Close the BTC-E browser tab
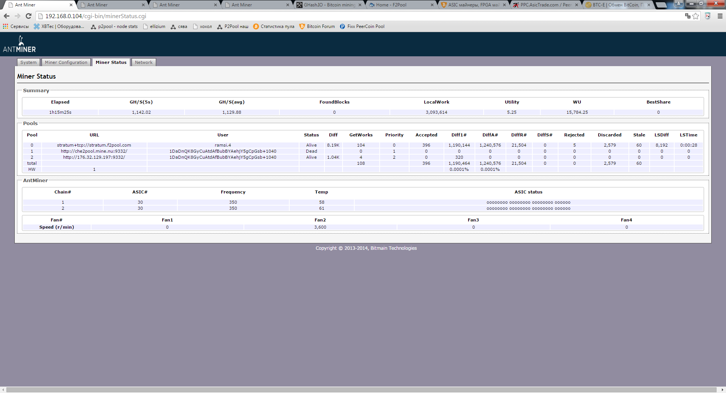Image resolution: width=726 pixels, height=393 pixels. click(x=649, y=5)
